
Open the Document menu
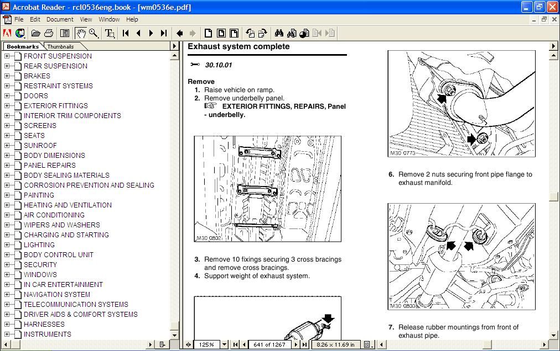(60, 20)
